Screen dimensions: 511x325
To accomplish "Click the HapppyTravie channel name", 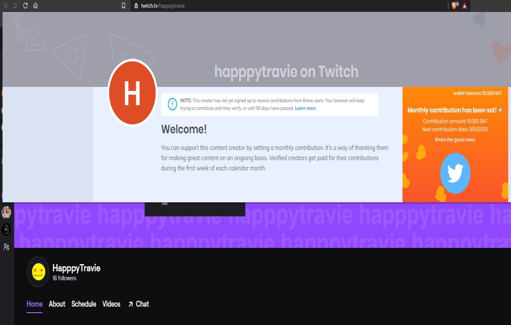I will click(76, 268).
